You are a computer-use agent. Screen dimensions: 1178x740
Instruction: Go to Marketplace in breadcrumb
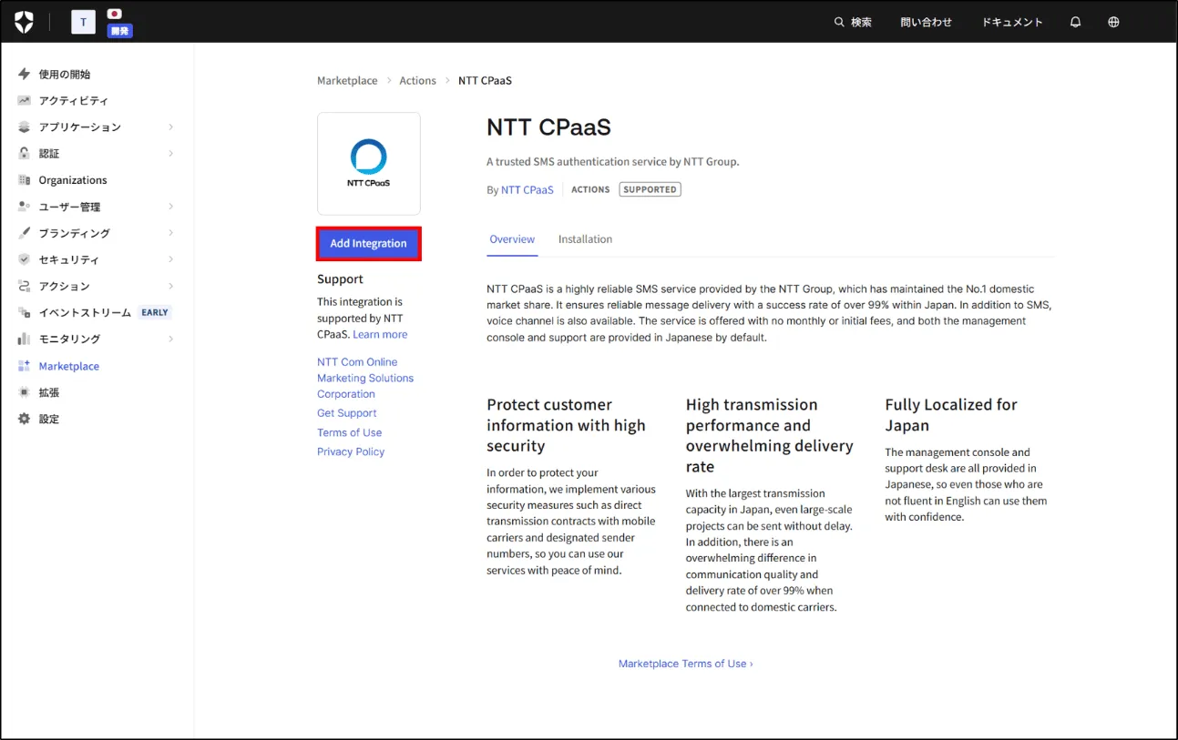tap(347, 81)
